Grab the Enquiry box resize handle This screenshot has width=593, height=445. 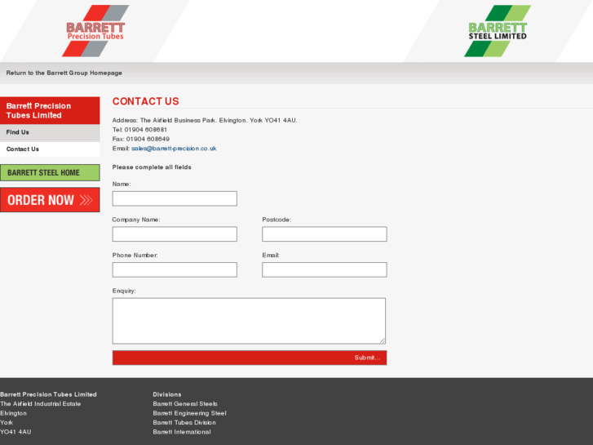click(383, 340)
